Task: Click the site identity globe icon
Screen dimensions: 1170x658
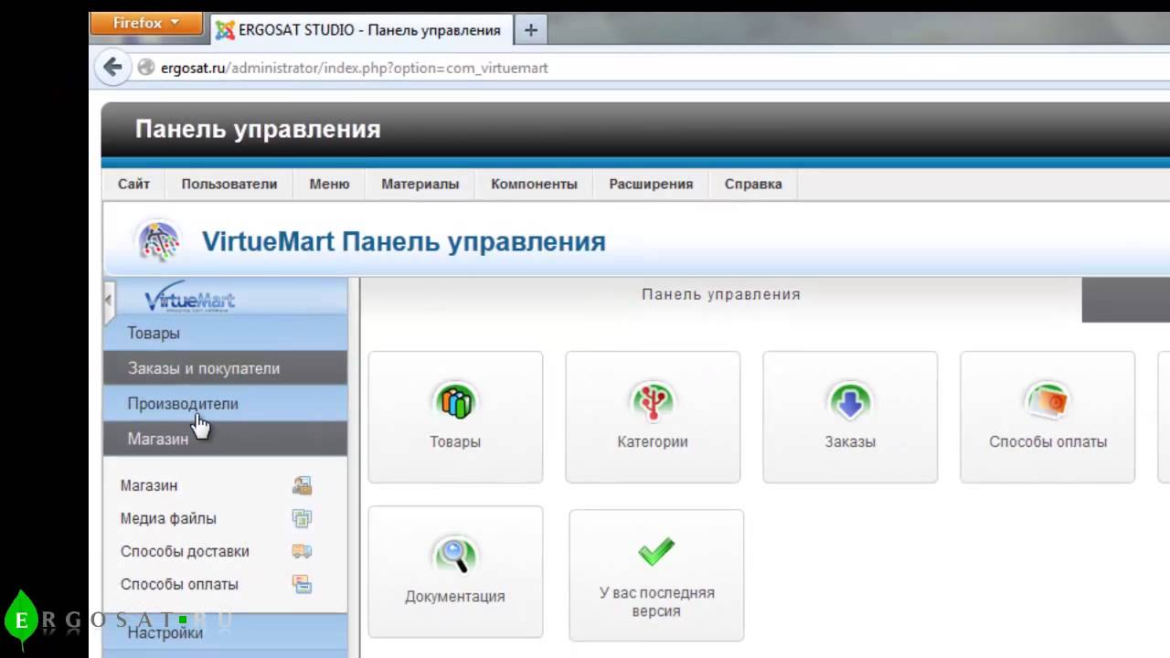Action: coord(145,68)
